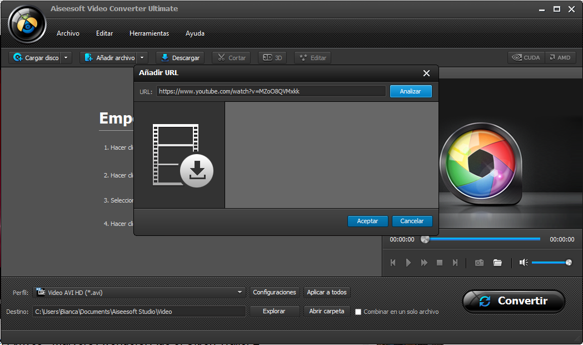Screen dimensions: 583x345
Task: Toggle AMD acceleration
Action: pos(560,58)
